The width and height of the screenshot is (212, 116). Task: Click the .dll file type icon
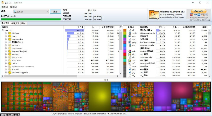click(x=130, y=30)
